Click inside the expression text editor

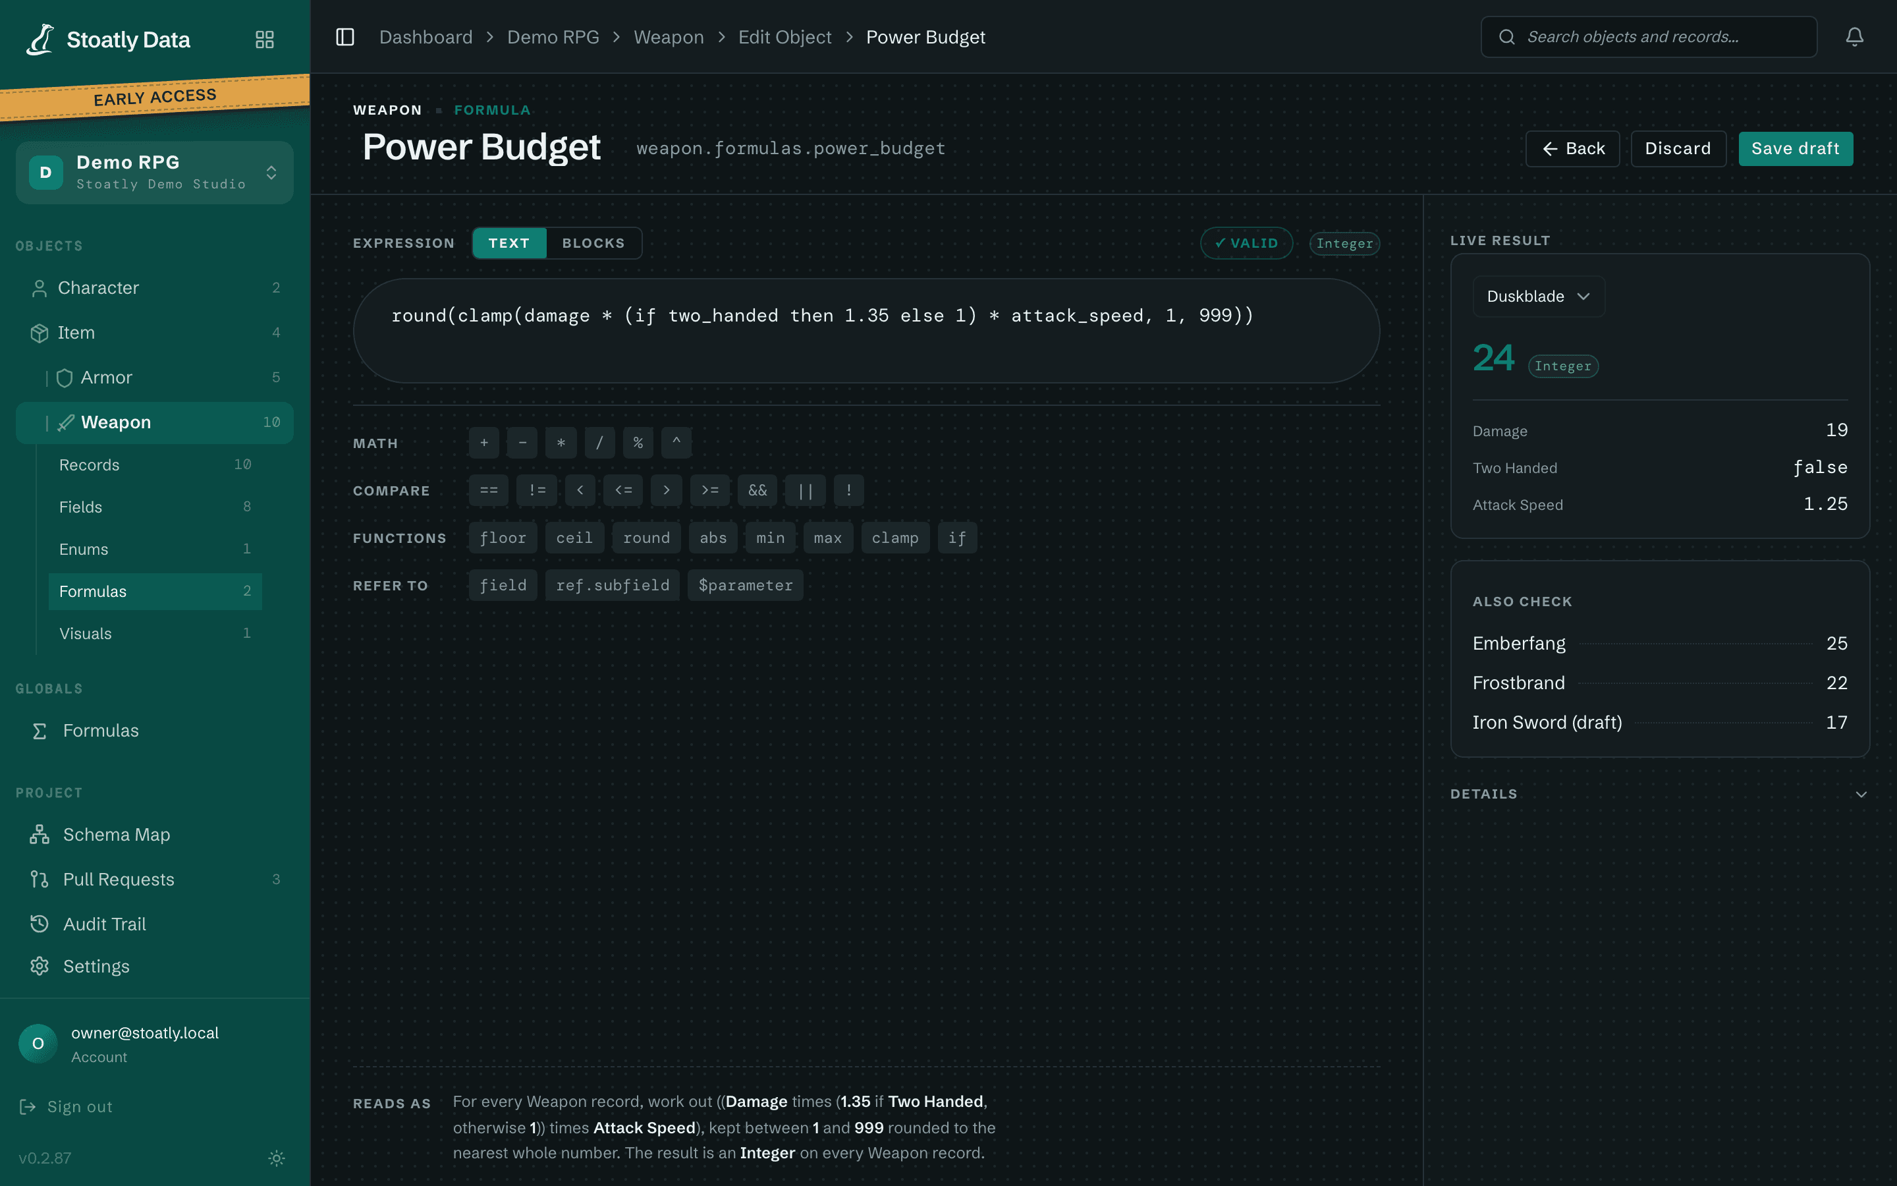coord(866,330)
